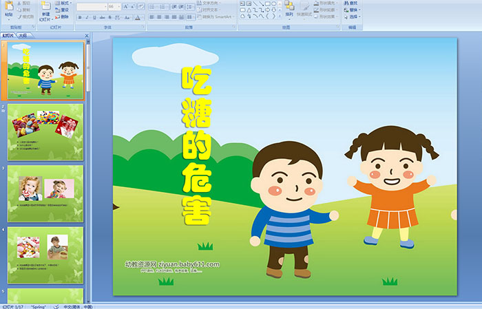Toggle Center text alignment
Image resolution: width=482 pixels, height=309 pixels.
click(x=159, y=17)
